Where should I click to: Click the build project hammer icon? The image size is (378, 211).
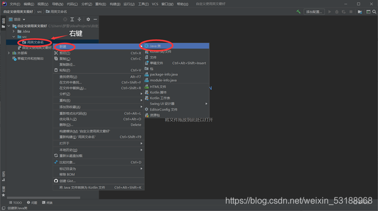[x=298, y=11]
